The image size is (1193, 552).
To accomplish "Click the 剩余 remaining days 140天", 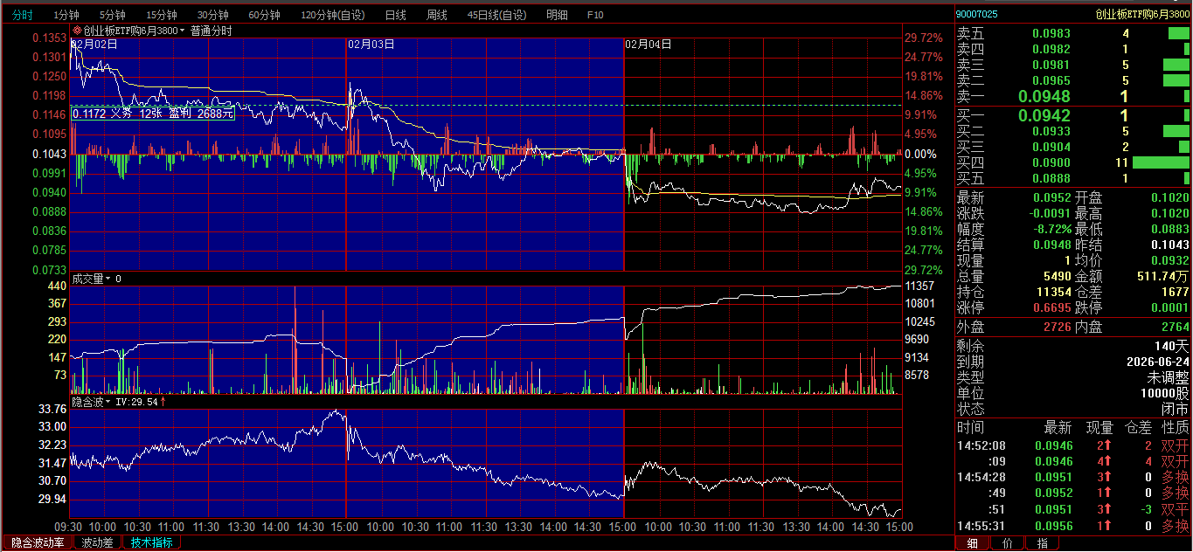I will (1174, 346).
